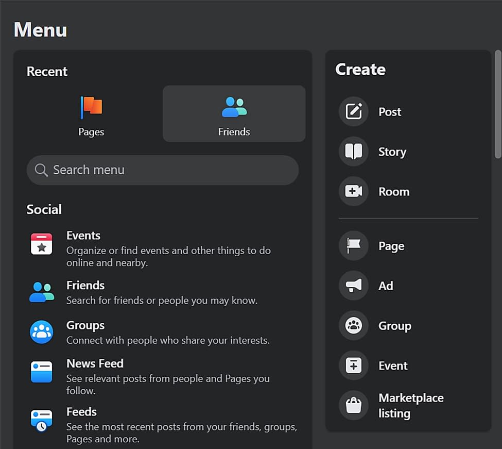Click the Create Page flag icon

pos(354,246)
